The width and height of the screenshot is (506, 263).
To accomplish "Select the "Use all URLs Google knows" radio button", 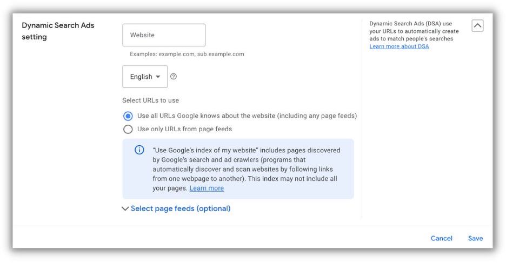I will point(128,116).
